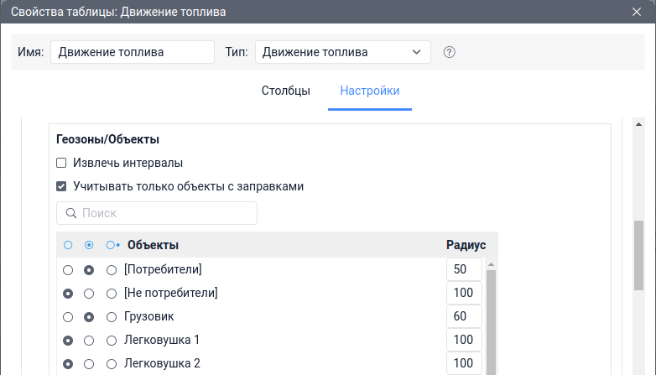This screenshot has height=375, width=656.
Task: Click the third circle-with-dot column header icon
Action: tap(112, 246)
